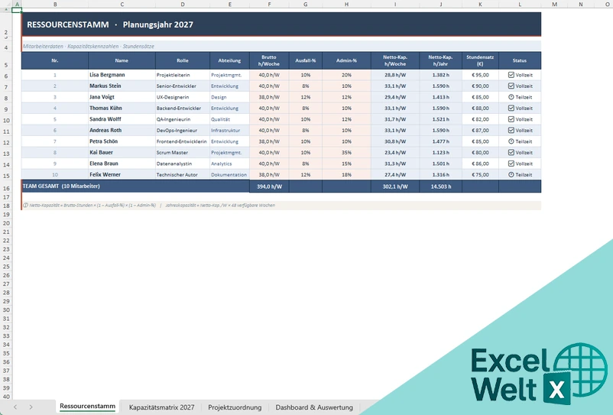This screenshot has height=415, width=613.
Task: Click the "Netto-Kap. h/Jahr" heading cell
Action: pos(440,60)
